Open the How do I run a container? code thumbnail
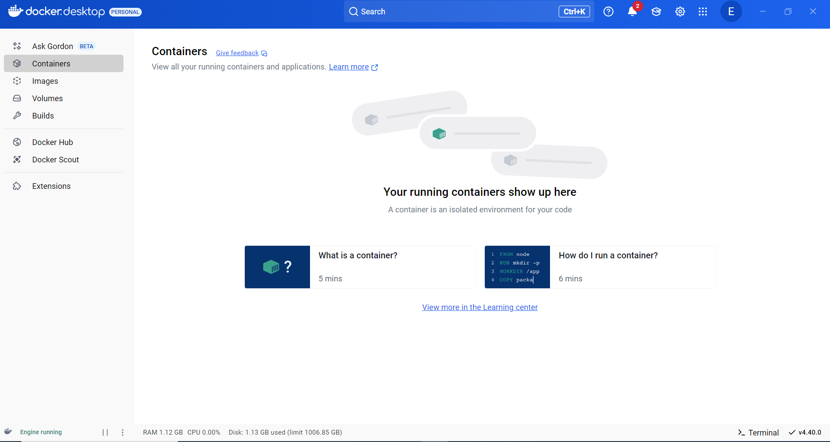The width and height of the screenshot is (830, 442). tap(517, 267)
